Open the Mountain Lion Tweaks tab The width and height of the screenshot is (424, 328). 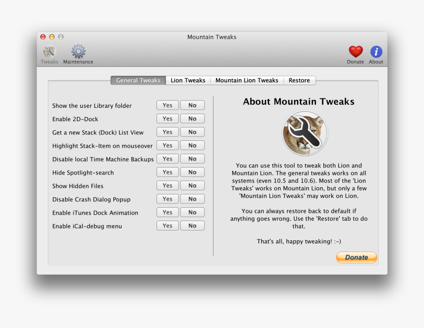[247, 80]
